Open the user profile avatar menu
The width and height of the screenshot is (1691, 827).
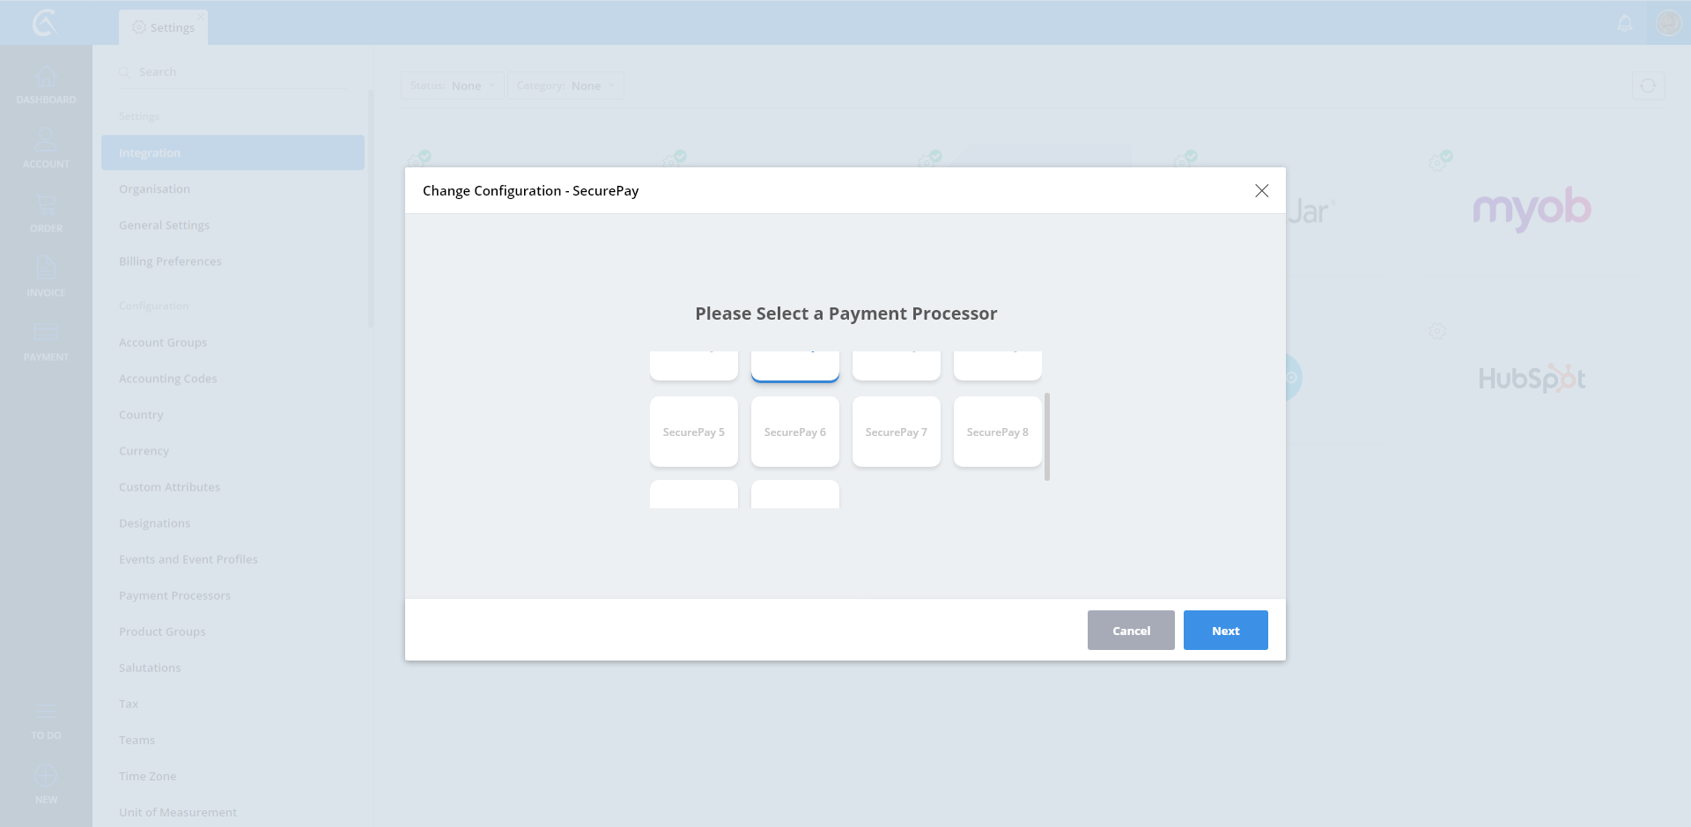click(x=1668, y=23)
